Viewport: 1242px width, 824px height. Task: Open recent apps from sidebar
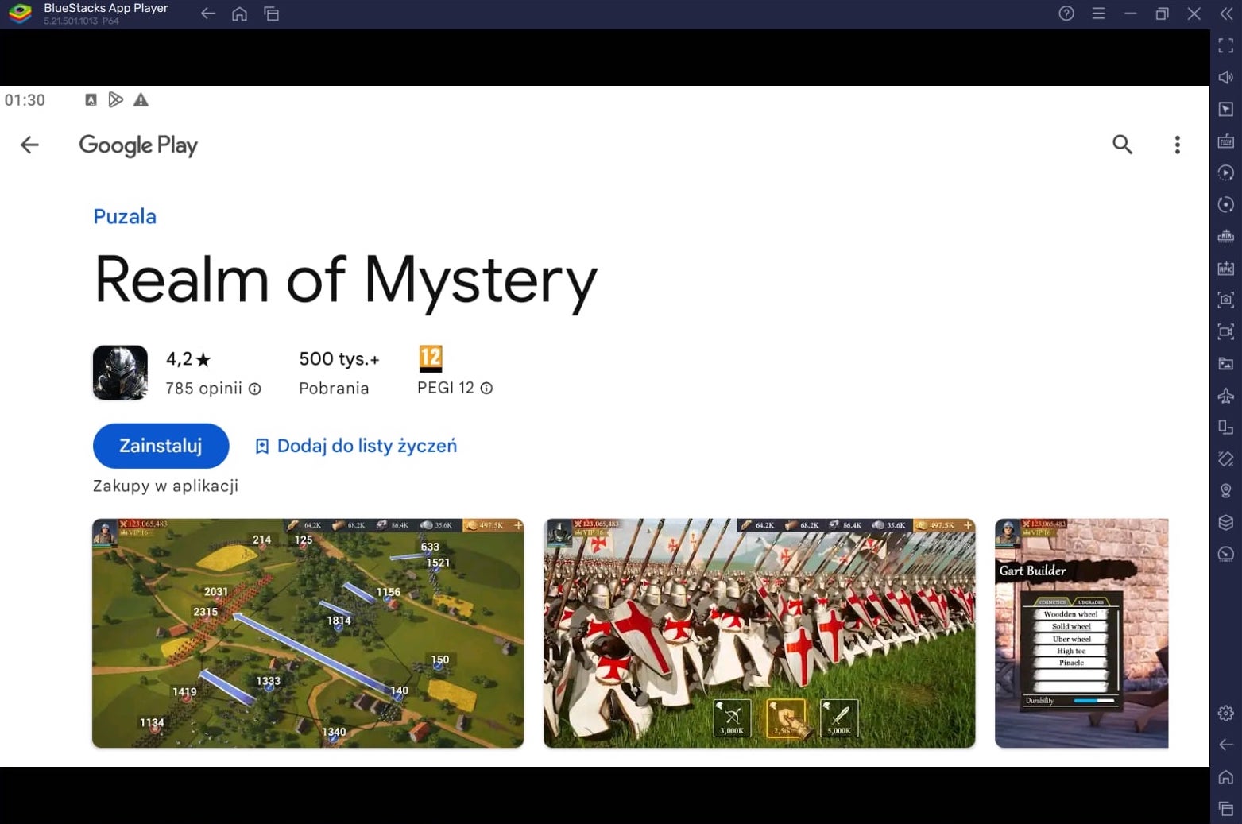pyautogui.click(x=1225, y=808)
